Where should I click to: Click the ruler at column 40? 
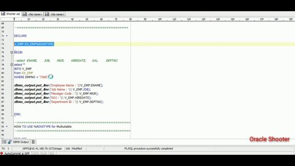(72, 19)
